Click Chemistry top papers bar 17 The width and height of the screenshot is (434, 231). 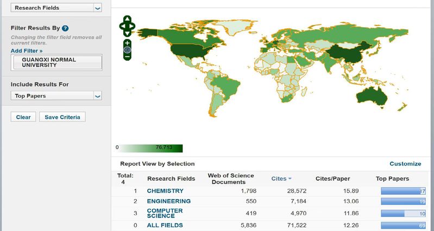(403, 191)
